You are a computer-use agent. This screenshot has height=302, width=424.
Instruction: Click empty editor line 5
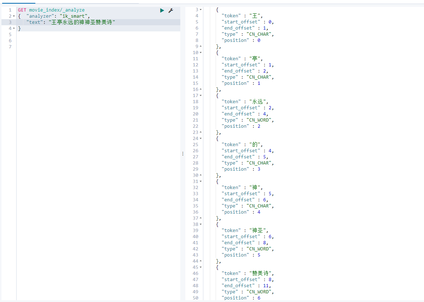[x=98, y=35]
